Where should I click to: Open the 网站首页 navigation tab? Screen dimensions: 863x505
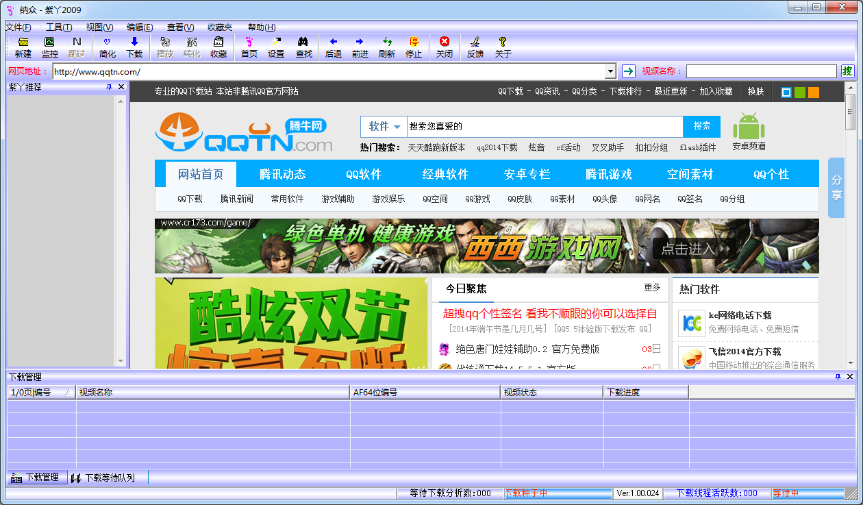click(x=201, y=174)
